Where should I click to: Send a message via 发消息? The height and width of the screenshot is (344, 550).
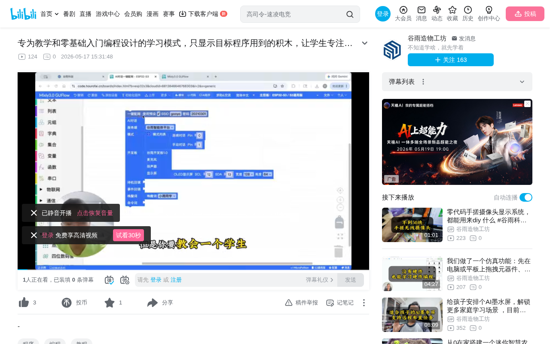(464, 38)
